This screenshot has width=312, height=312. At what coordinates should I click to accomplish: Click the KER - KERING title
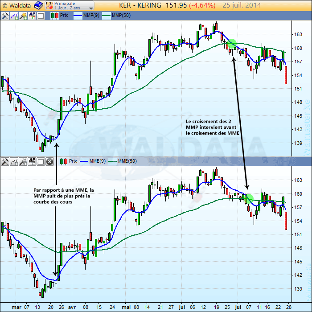140,5
